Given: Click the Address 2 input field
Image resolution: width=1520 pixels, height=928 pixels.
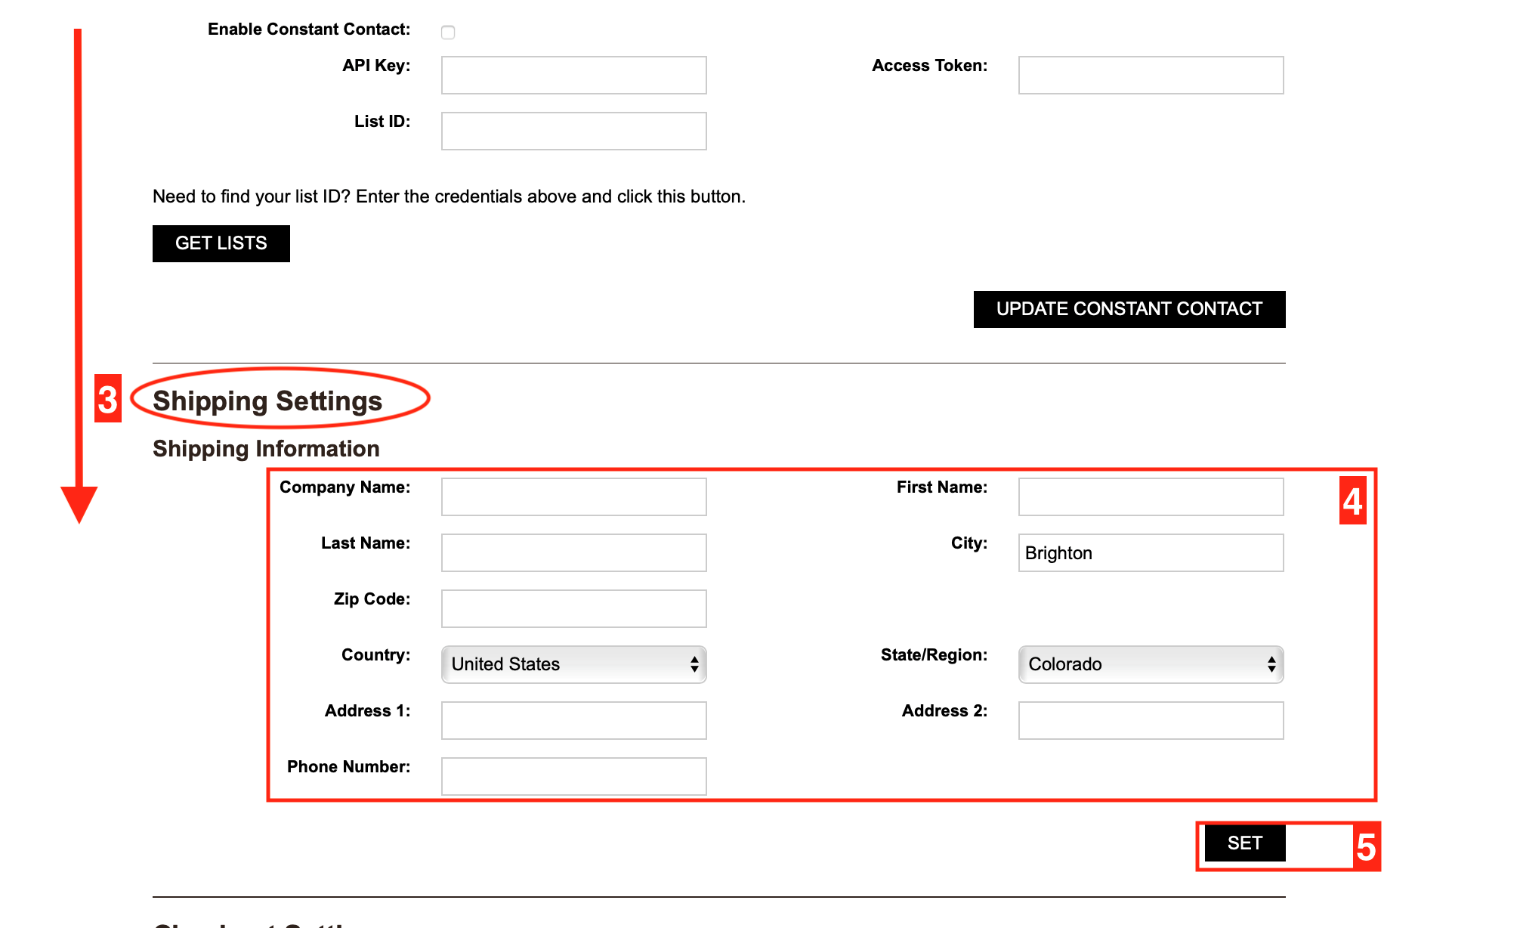Looking at the screenshot, I should click(x=1150, y=720).
